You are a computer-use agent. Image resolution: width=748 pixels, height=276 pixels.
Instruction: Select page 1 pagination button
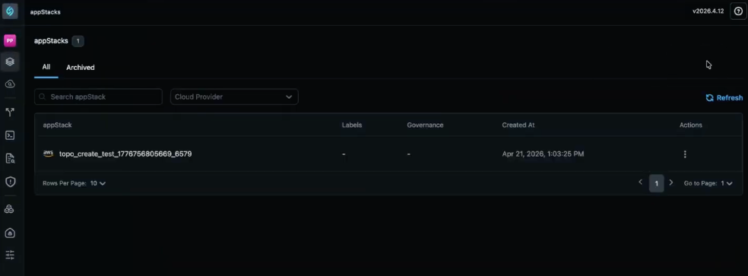tap(657, 183)
